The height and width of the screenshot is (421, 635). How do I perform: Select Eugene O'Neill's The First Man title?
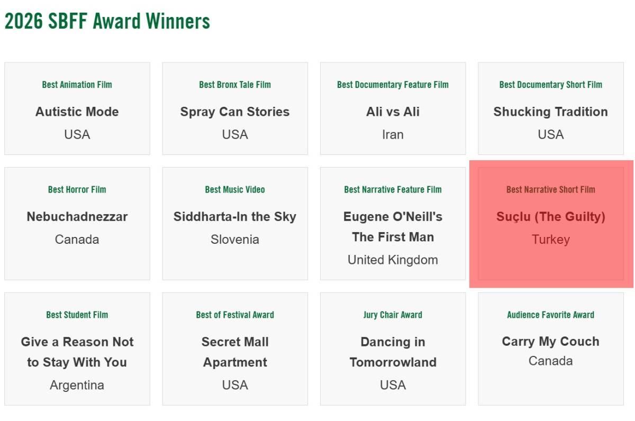click(x=393, y=226)
